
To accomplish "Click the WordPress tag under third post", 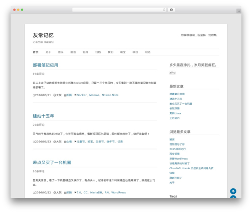I will pyautogui.click(x=118, y=192).
